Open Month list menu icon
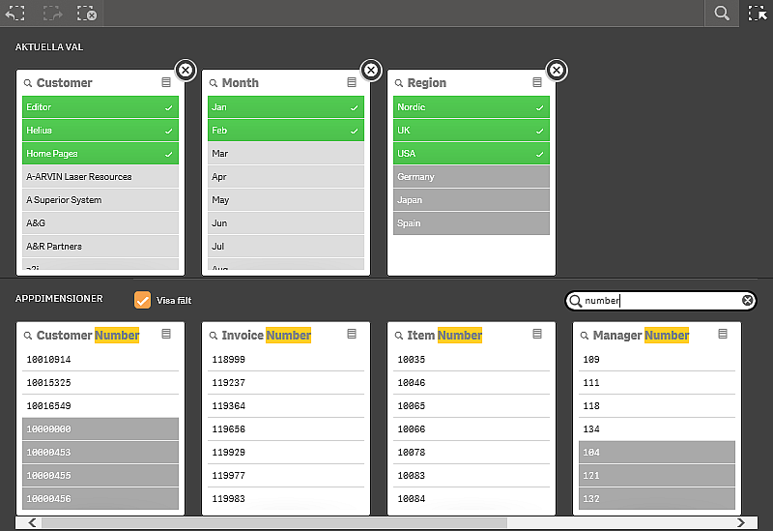 (x=352, y=82)
